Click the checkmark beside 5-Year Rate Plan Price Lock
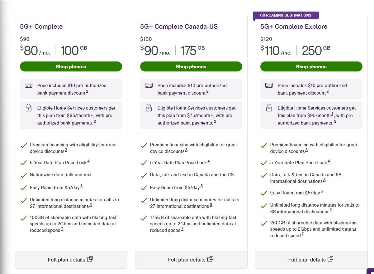 tap(24, 162)
